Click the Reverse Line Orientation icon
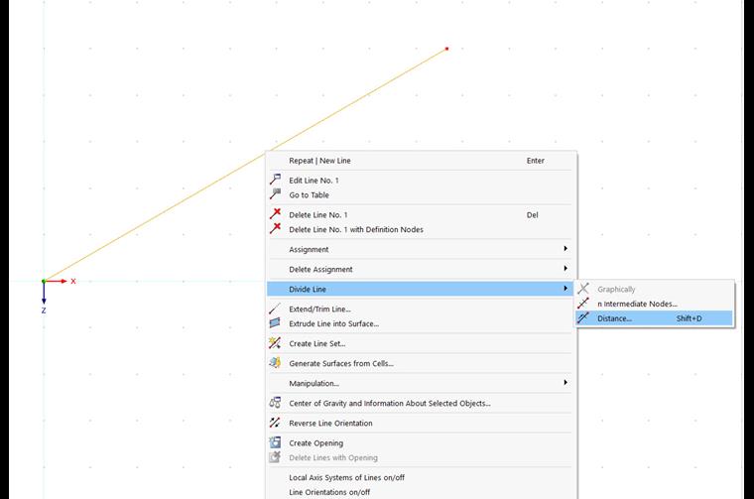 pos(275,422)
